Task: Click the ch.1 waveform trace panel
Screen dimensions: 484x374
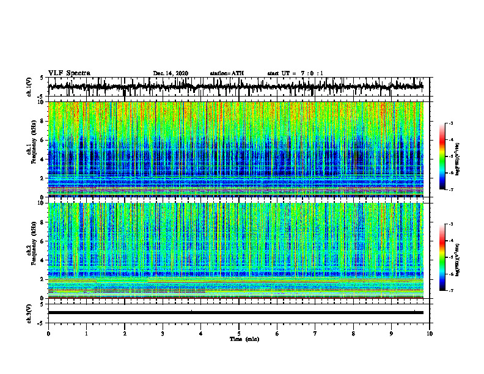Action: pyautogui.click(x=239, y=87)
